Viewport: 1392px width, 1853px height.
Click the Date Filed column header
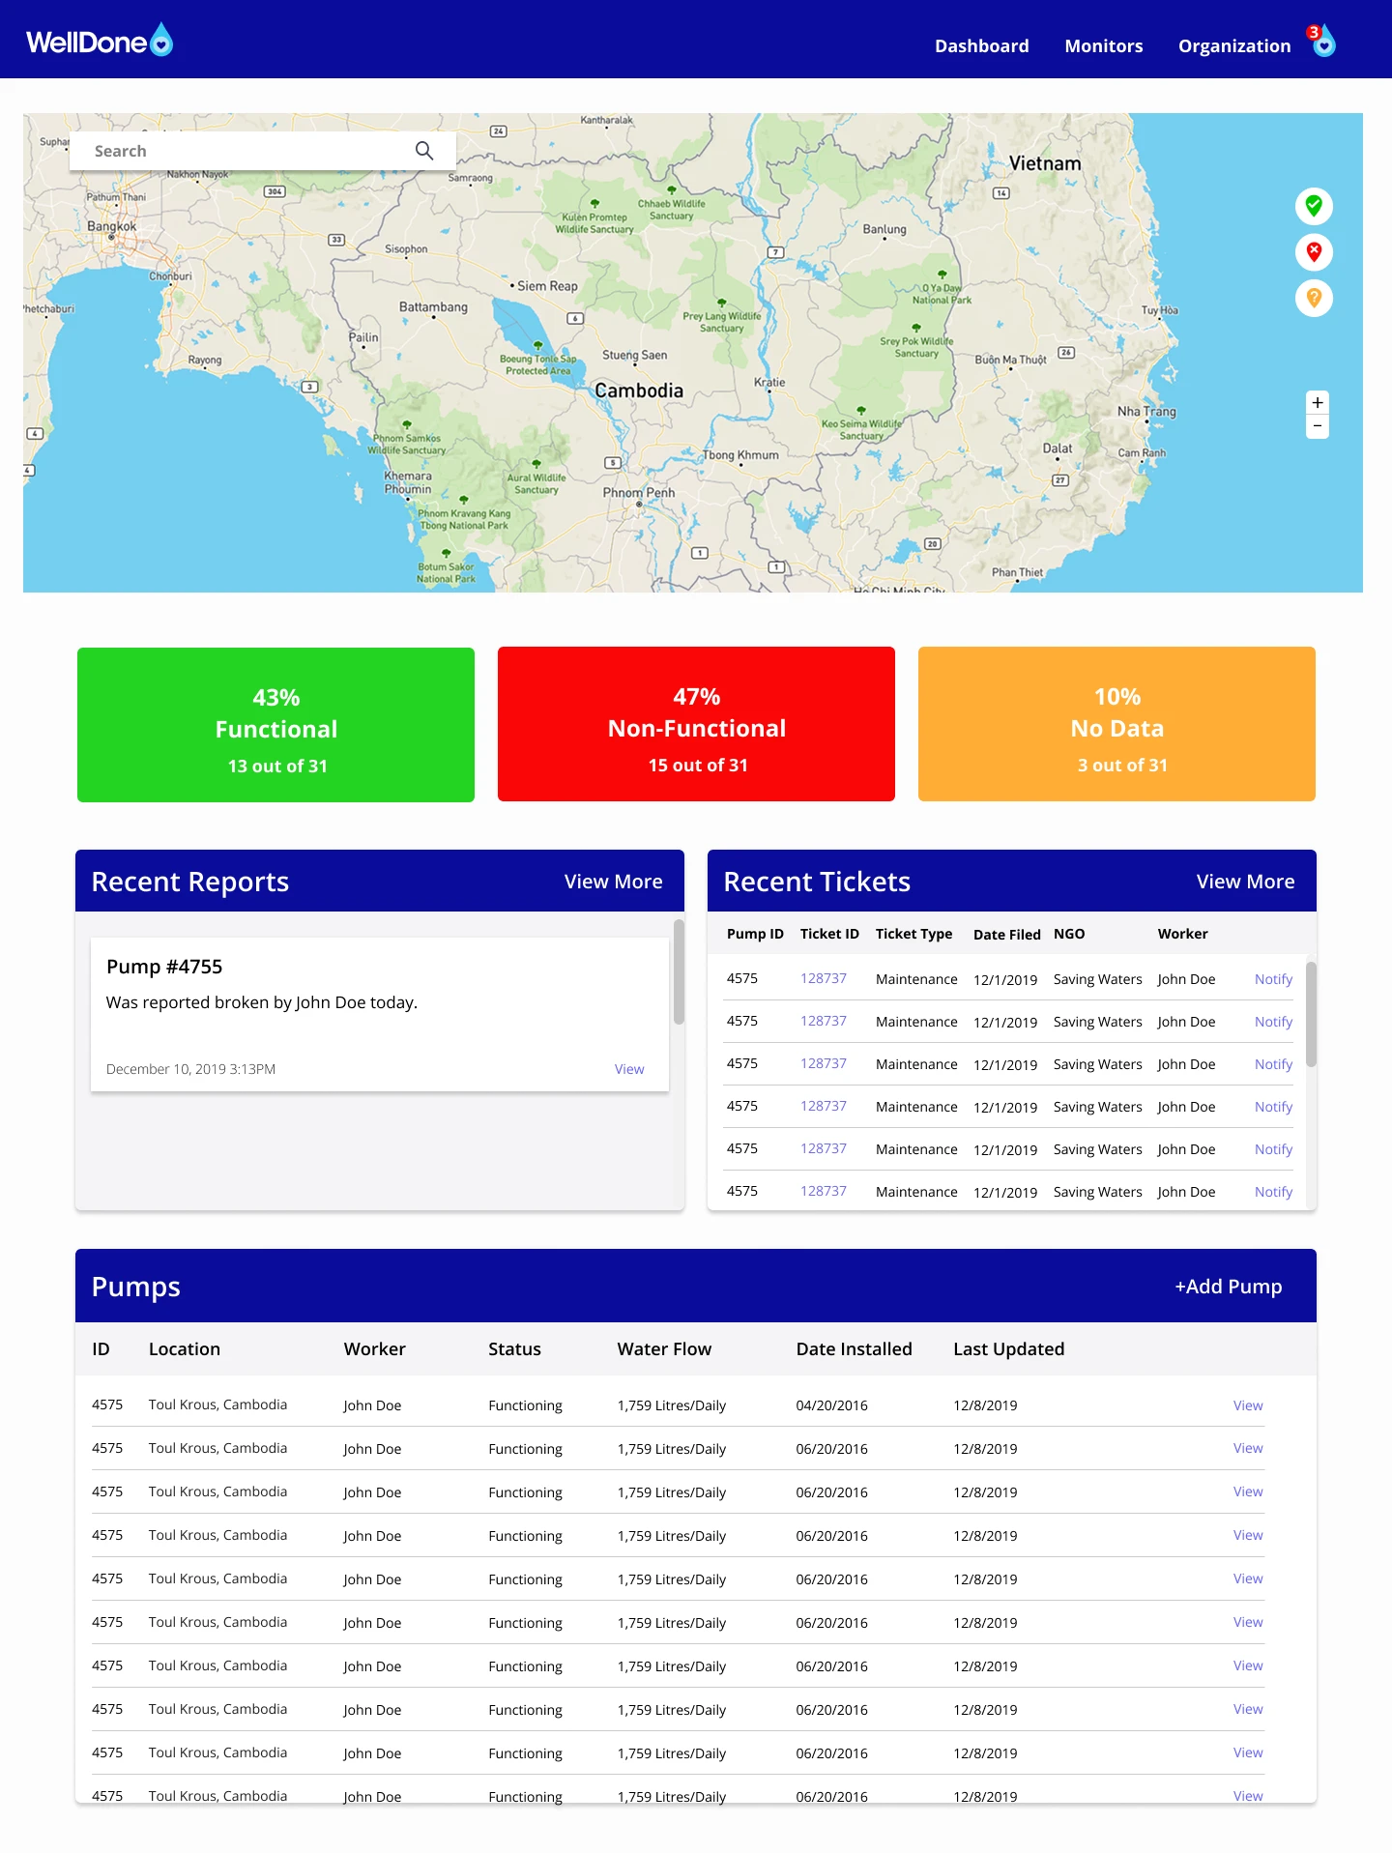1006,935
